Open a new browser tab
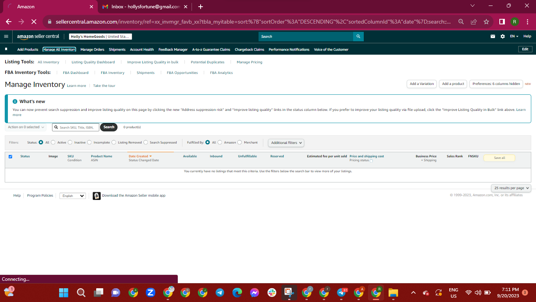 [201, 7]
